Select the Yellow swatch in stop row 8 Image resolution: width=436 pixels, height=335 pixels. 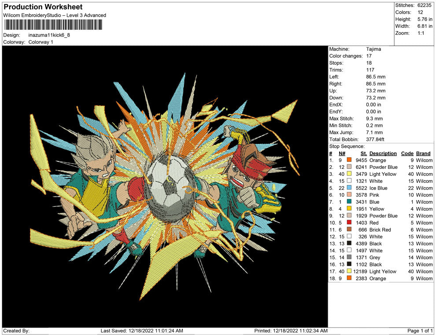coord(349,209)
